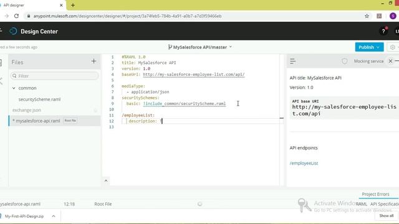Open the MySalesforce API/master branch dropdown

pyautogui.click(x=199, y=47)
